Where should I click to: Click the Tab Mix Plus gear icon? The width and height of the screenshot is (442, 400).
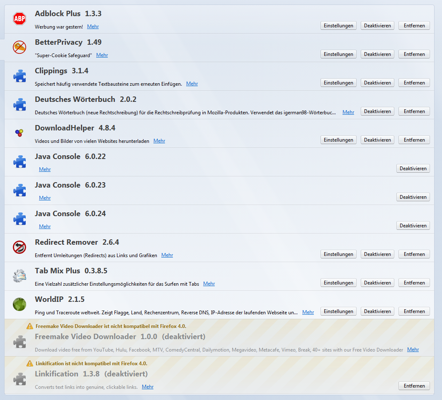tap(19, 276)
